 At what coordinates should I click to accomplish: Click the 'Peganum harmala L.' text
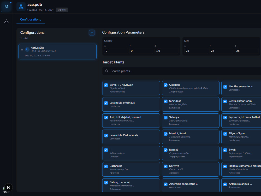(180, 153)
